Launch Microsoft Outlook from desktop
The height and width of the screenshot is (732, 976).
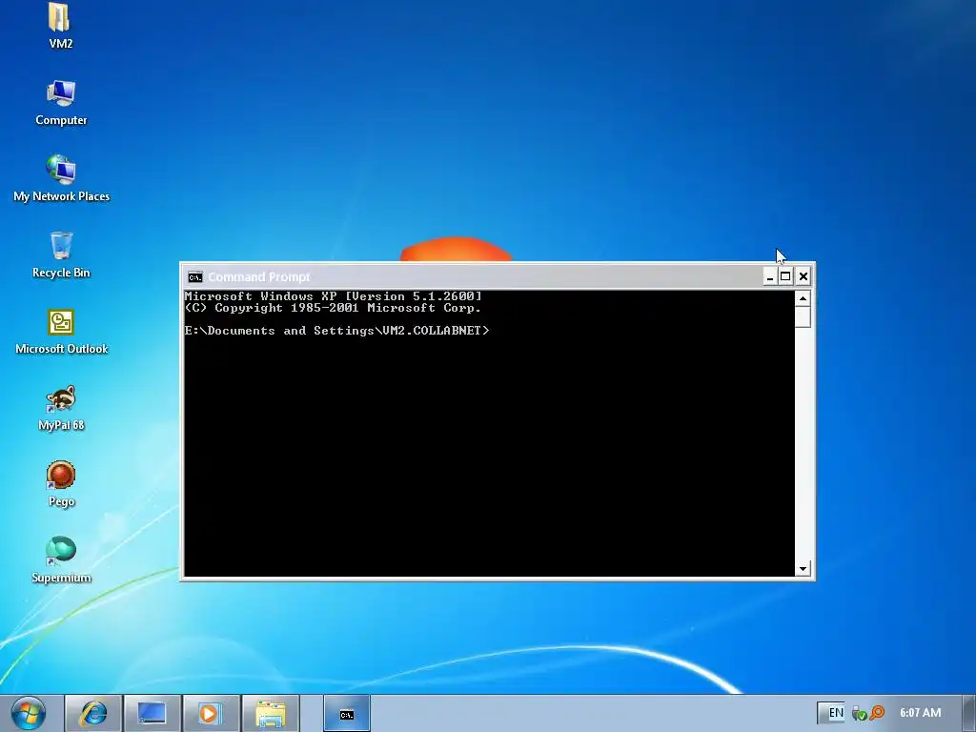61,331
